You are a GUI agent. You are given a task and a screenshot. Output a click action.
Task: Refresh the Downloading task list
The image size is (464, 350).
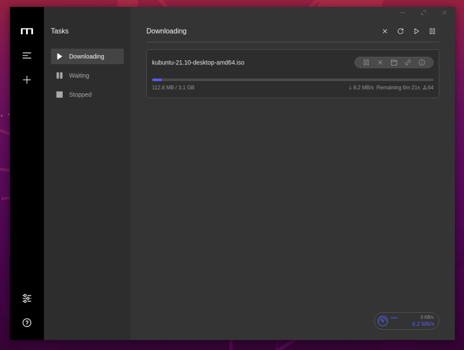(x=400, y=31)
